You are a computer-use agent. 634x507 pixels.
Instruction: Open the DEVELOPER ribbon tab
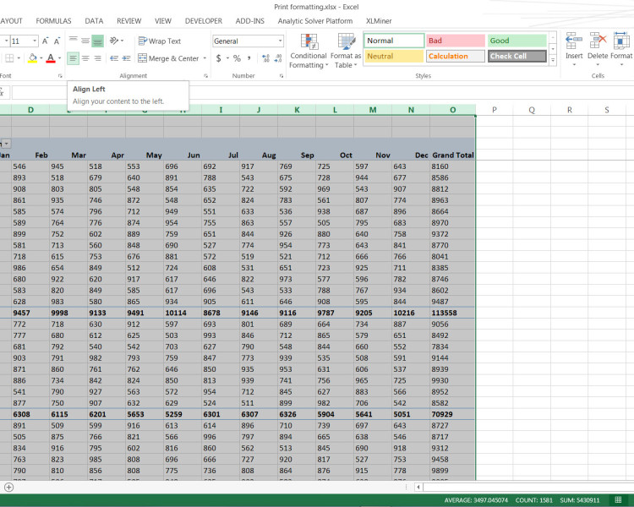click(203, 20)
